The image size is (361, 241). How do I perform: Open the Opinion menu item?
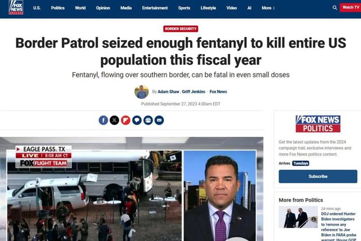click(103, 8)
